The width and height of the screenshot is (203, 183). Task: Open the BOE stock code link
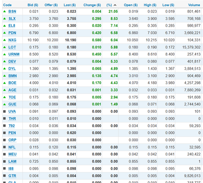(x=12, y=83)
